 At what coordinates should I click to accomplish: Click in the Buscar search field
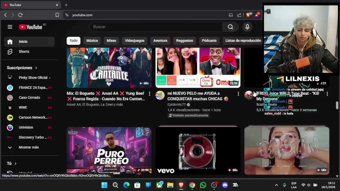pos(156,27)
